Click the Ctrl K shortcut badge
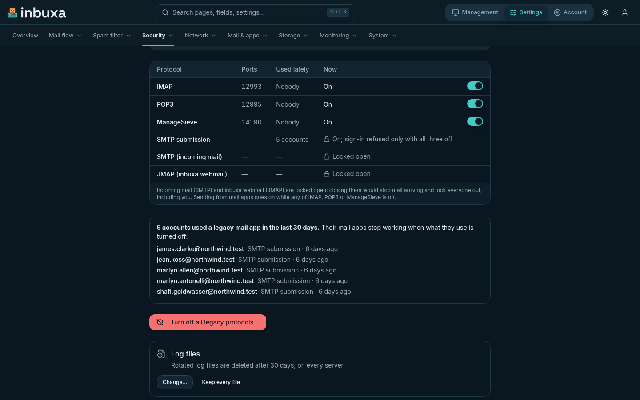 click(x=338, y=12)
